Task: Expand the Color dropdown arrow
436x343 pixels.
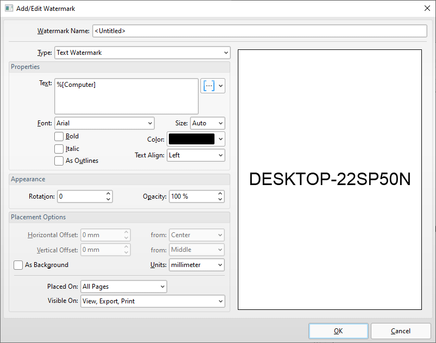Action: 221,139
